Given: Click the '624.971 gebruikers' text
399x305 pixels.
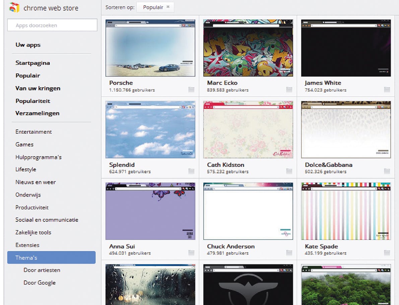Looking at the screenshot, I should [130, 172].
